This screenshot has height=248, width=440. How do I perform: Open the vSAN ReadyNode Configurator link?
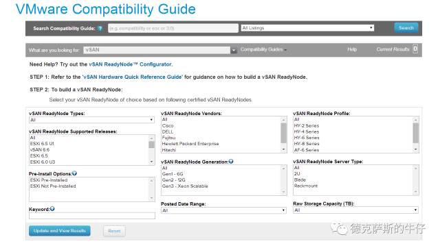130,64
